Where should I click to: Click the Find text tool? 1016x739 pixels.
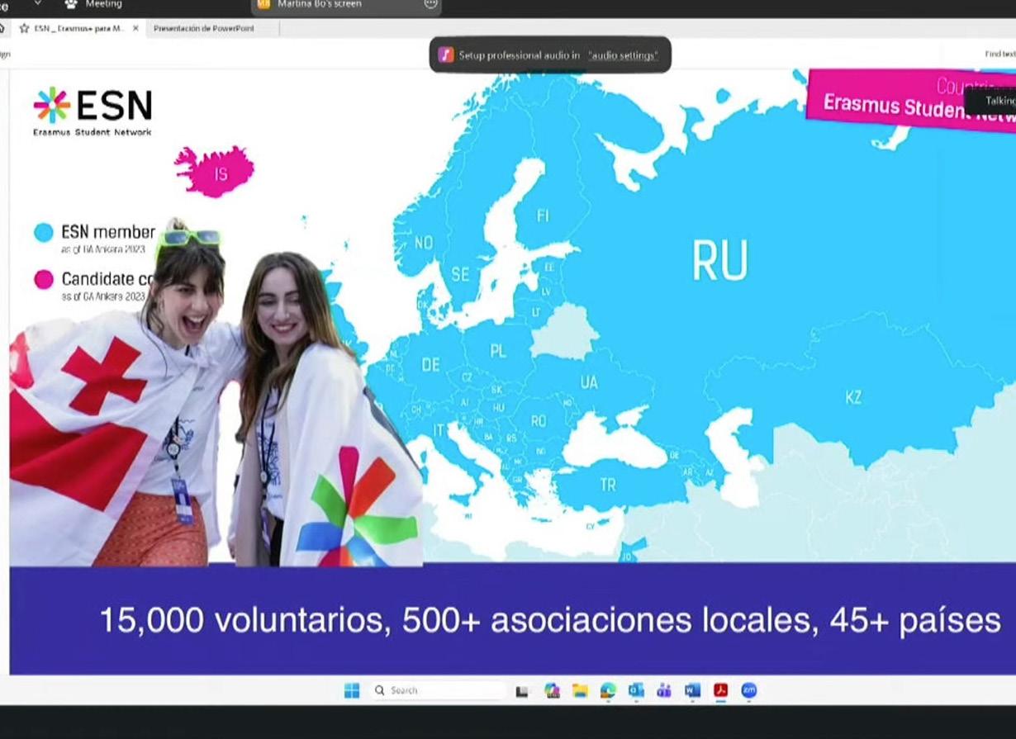point(999,54)
